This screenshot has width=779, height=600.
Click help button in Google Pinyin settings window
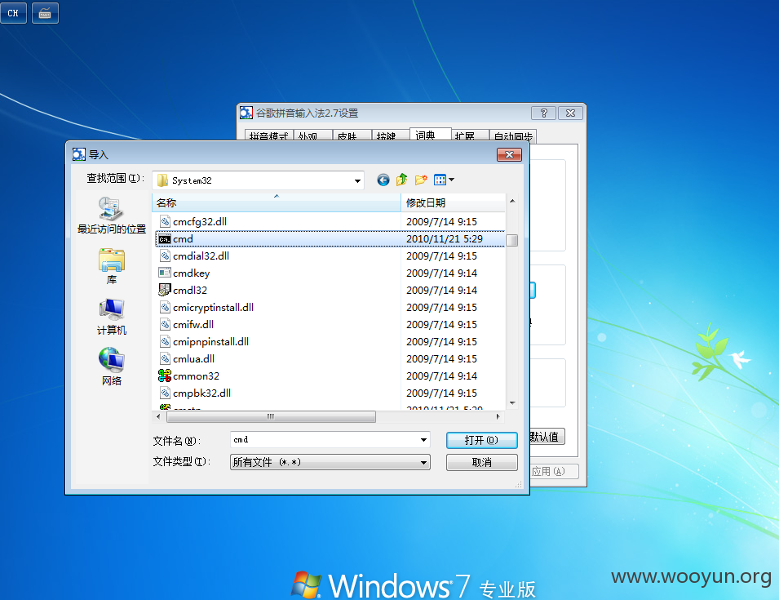coord(543,113)
